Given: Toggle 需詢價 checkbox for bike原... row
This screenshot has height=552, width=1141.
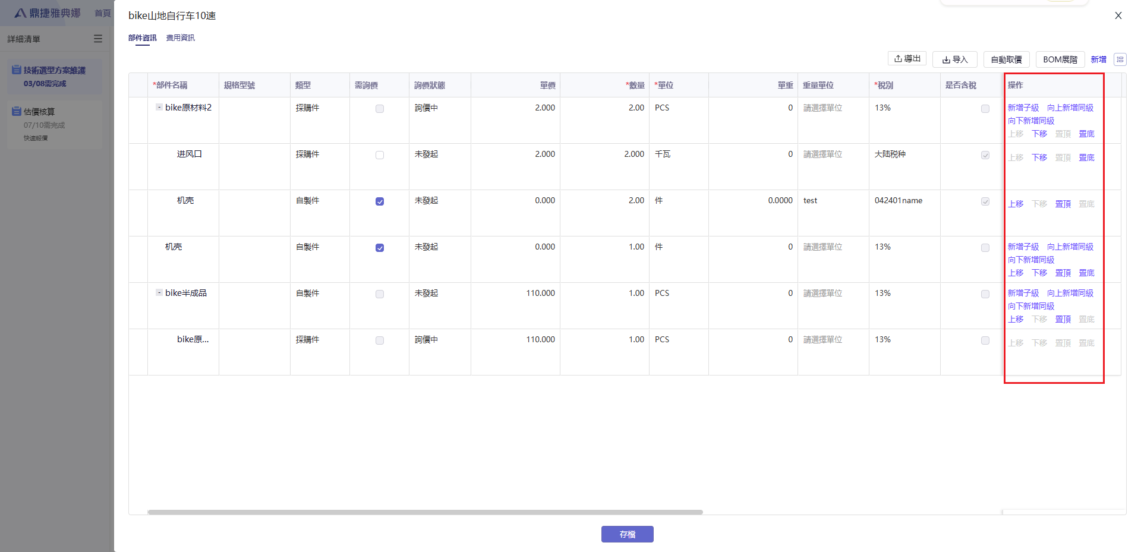Looking at the screenshot, I should pos(380,340).
